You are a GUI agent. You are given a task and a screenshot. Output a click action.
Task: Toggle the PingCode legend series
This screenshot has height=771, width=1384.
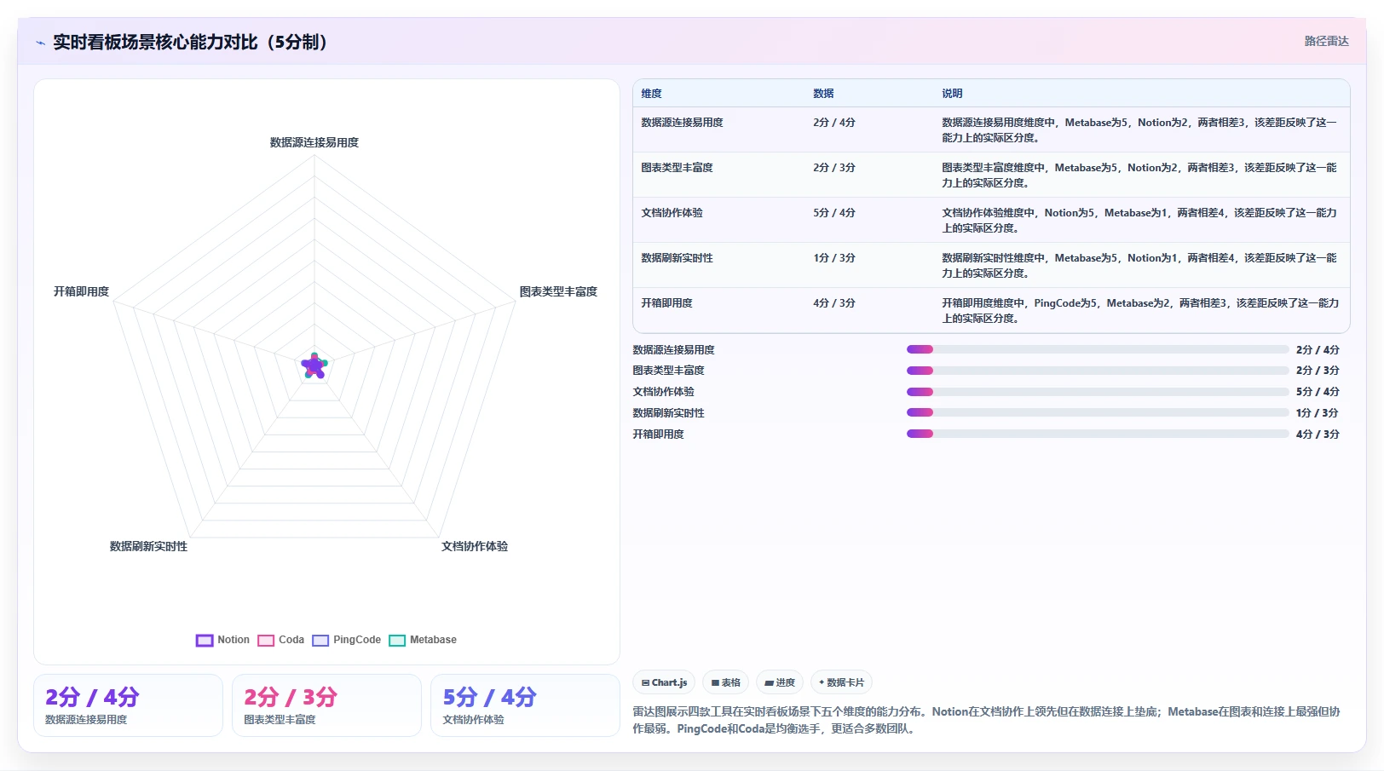(346, 640)
